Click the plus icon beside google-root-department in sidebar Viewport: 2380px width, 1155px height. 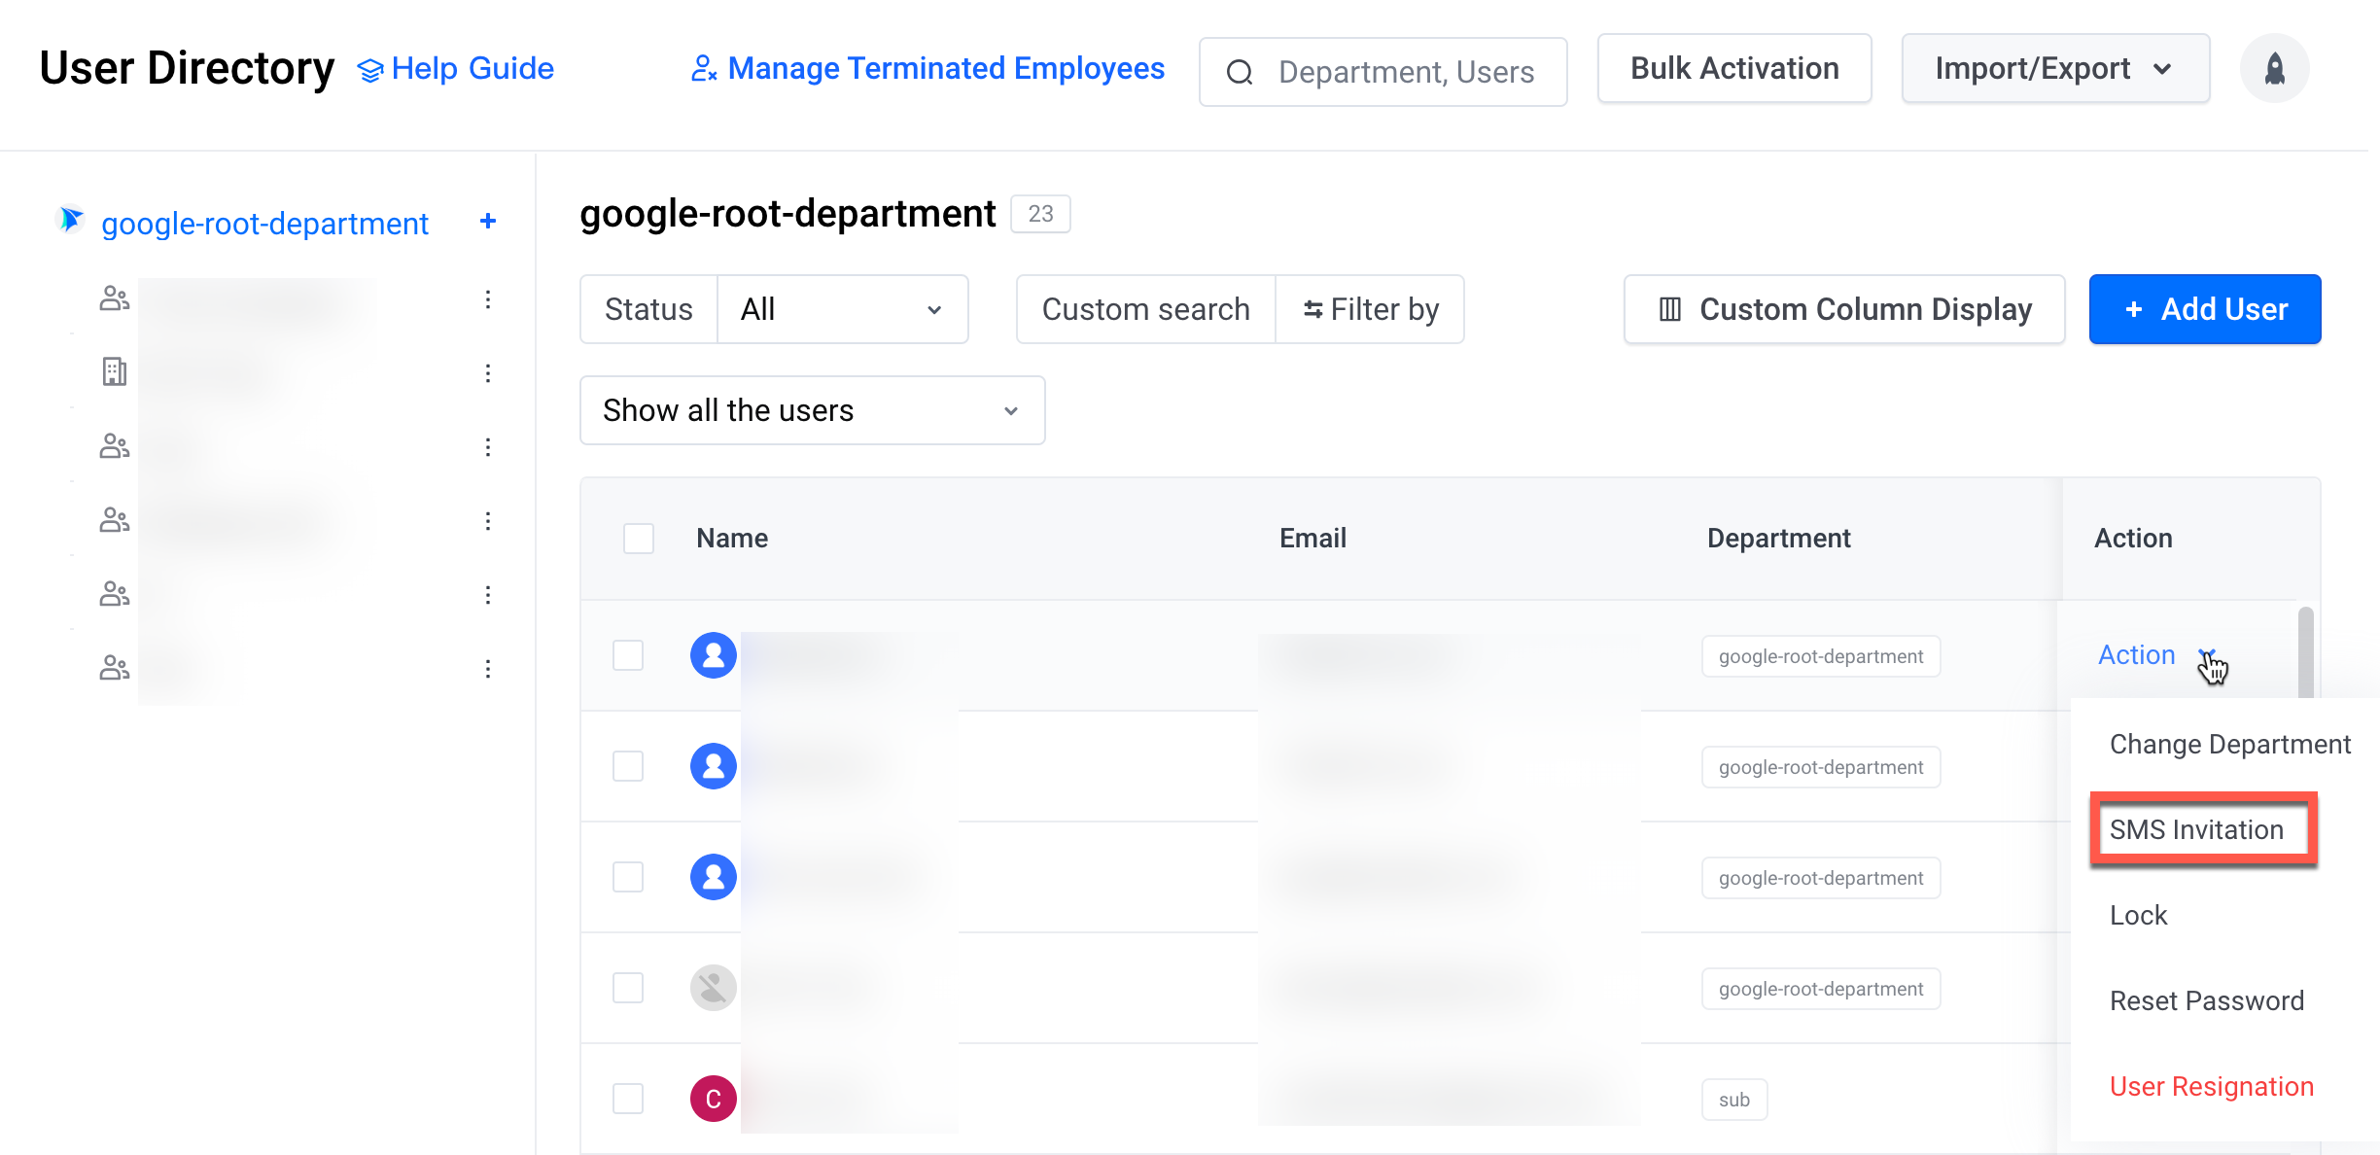coord(488,222)
